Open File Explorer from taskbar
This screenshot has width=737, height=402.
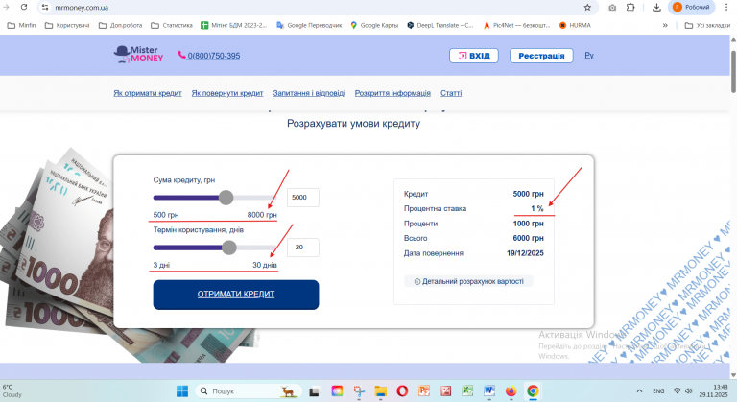[x=380, y=391]
